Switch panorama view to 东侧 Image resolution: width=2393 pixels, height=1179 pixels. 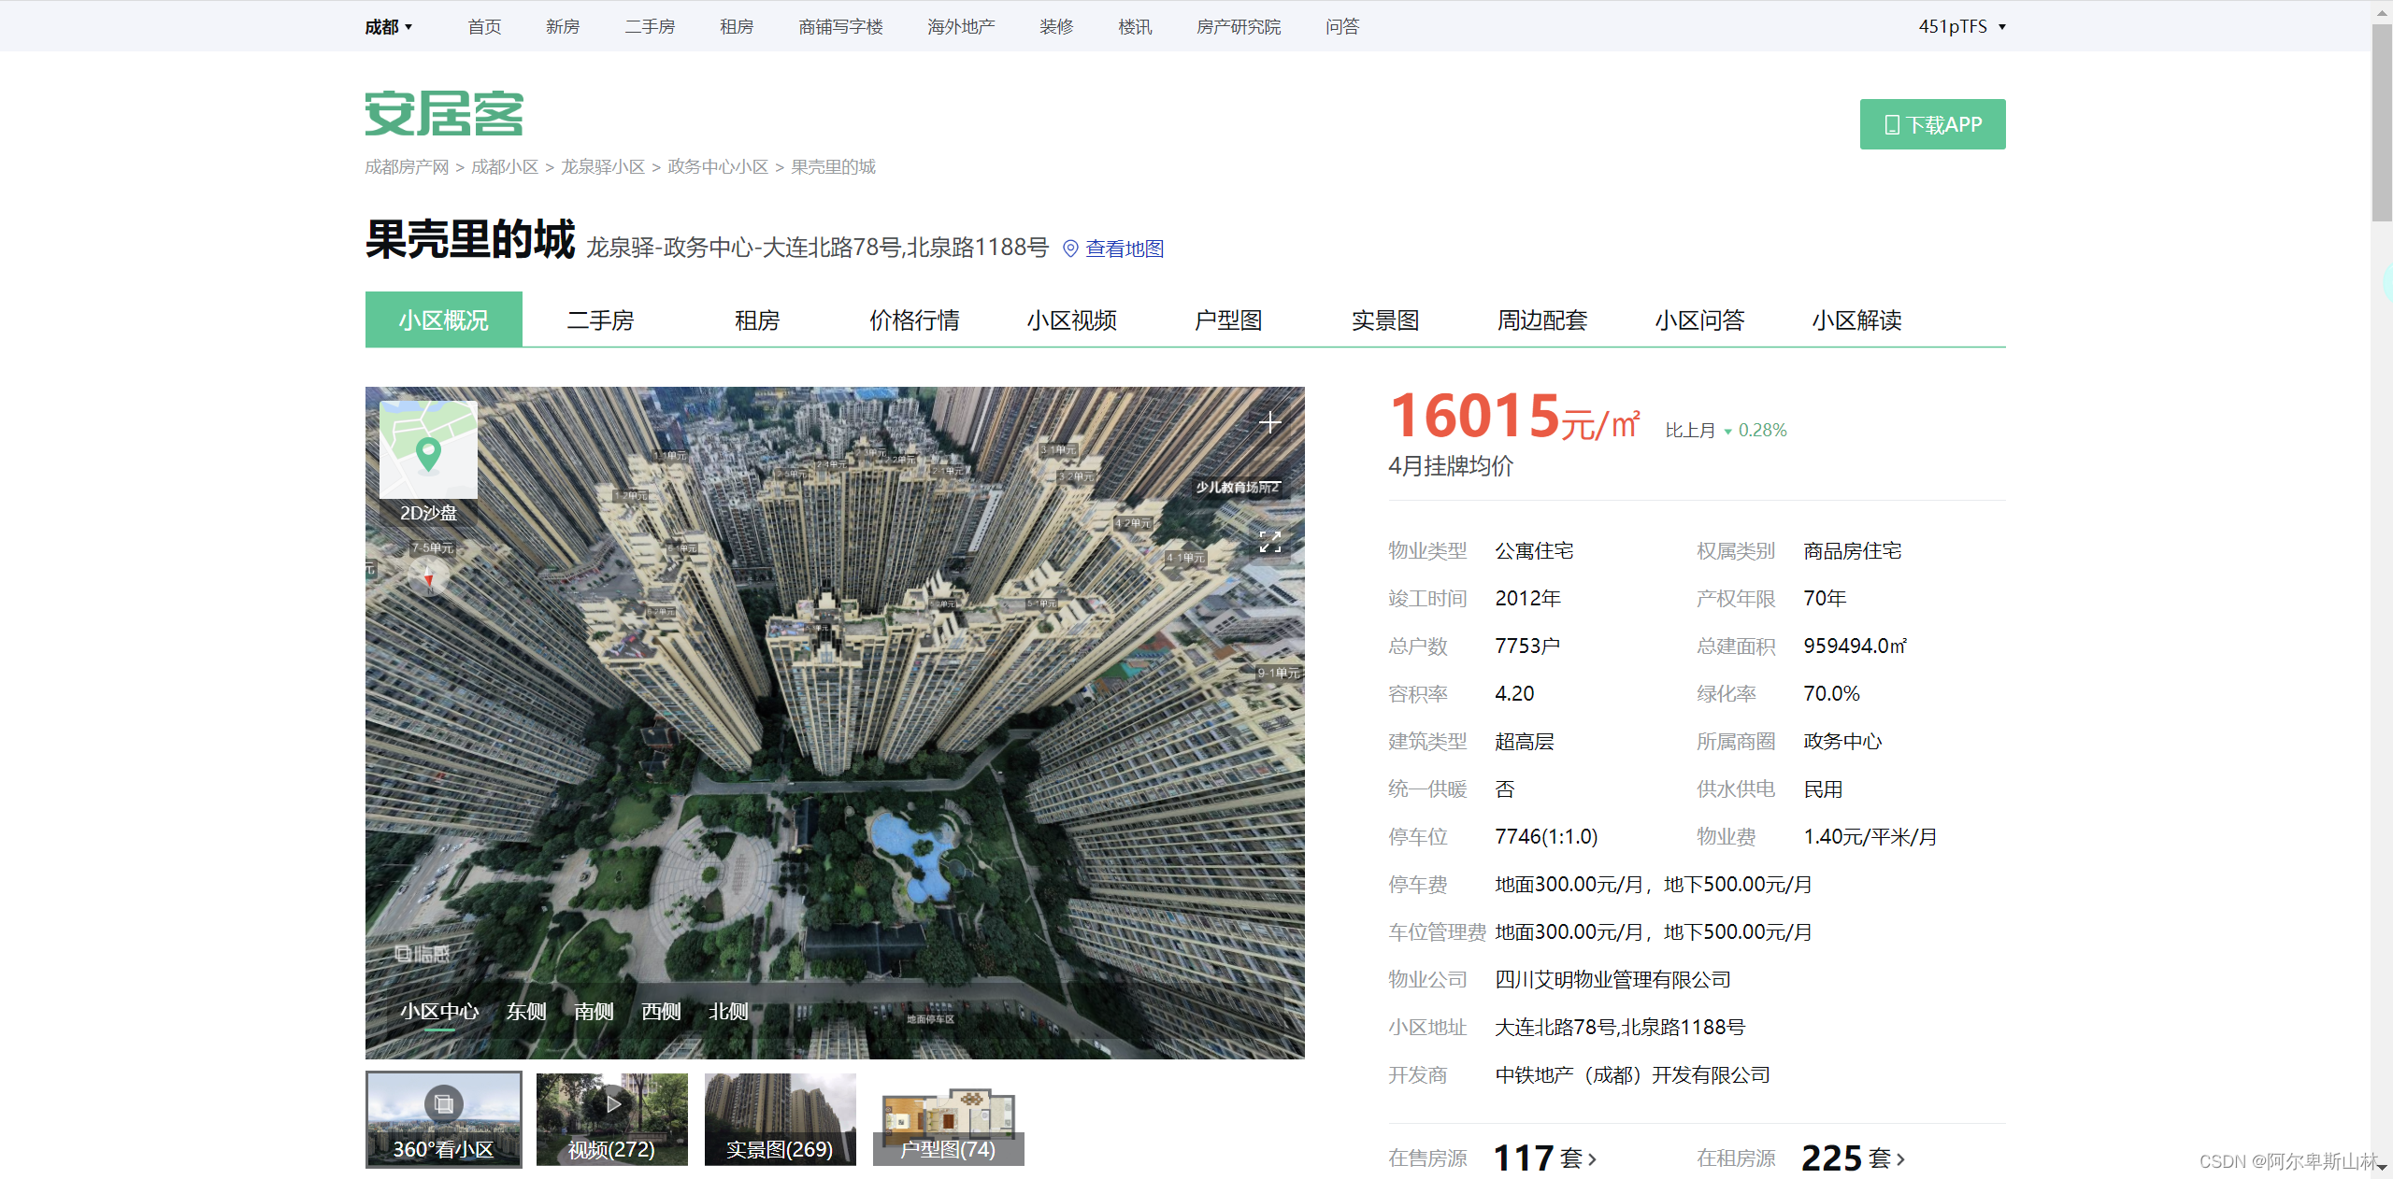[x=525, y=1011]
